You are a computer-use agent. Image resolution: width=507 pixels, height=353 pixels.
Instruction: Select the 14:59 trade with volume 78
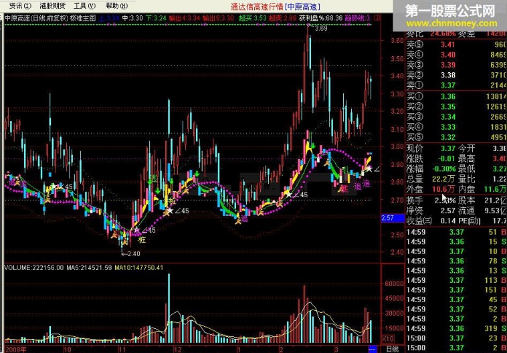[456, 261]
